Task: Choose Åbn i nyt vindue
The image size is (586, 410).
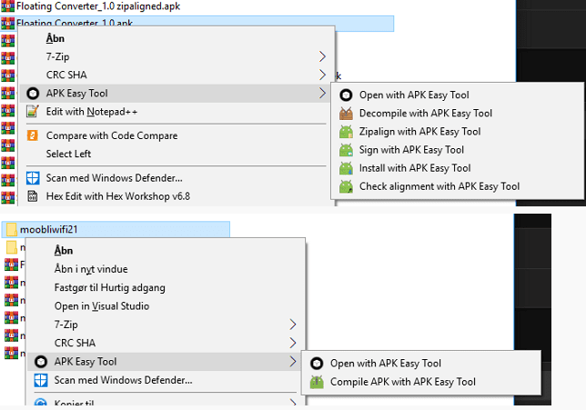Action: 166,269
